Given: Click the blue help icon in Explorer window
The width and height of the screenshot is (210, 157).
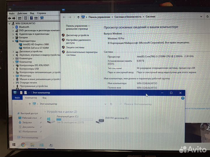Looking at the screenshot, I should pyautogui.click(x=183, y=98).
